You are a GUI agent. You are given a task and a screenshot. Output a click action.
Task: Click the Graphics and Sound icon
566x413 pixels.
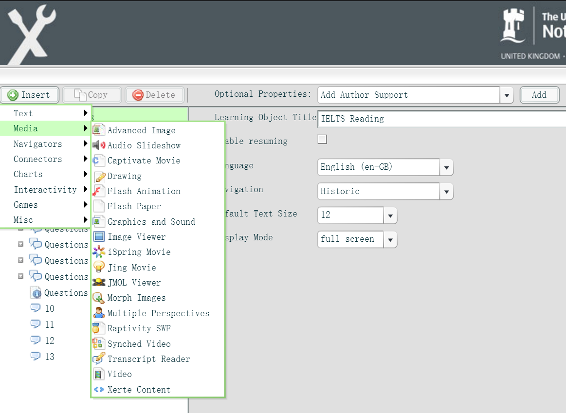[x=98, y=221]
